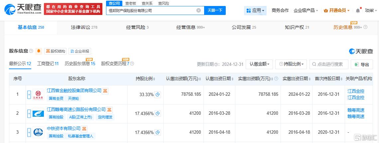Click the 定向增发 tag
This screenshot has height=143, width=379.
(105, 117)
